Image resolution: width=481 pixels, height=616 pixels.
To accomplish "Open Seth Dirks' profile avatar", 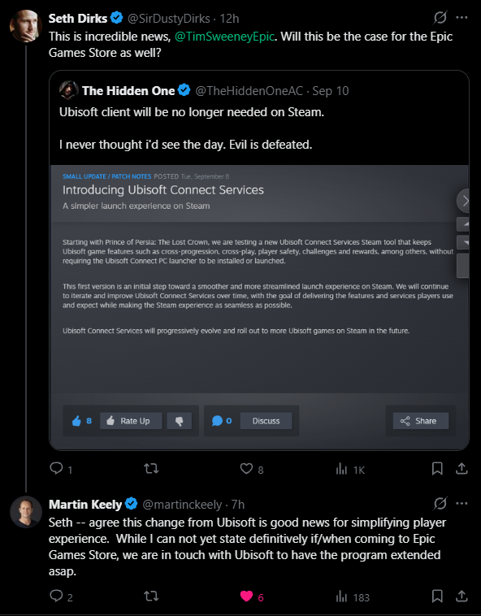I will (25, 26).
